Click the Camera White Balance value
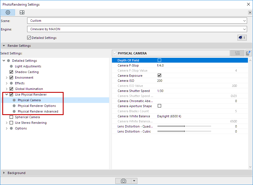 (x=169, y=116)
